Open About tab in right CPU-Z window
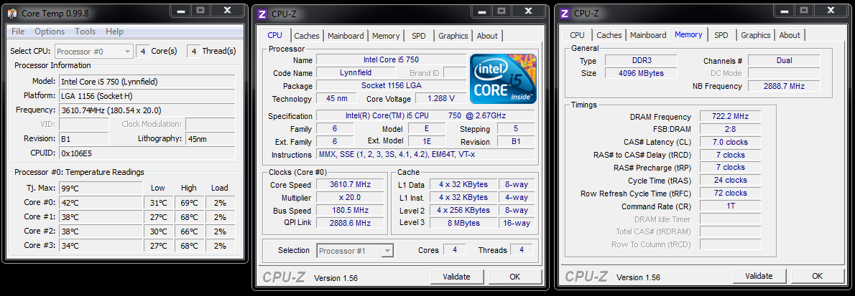This screenshot has height=296, width=855. (790, 35)
